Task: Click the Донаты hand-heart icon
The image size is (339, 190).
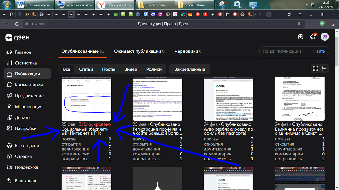Action: (x=9, y=117)
